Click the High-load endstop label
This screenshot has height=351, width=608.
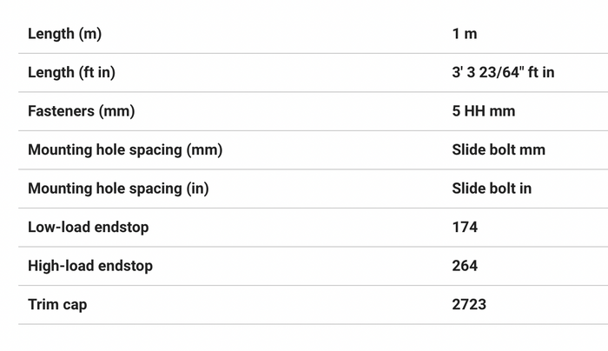coord(90,266)
